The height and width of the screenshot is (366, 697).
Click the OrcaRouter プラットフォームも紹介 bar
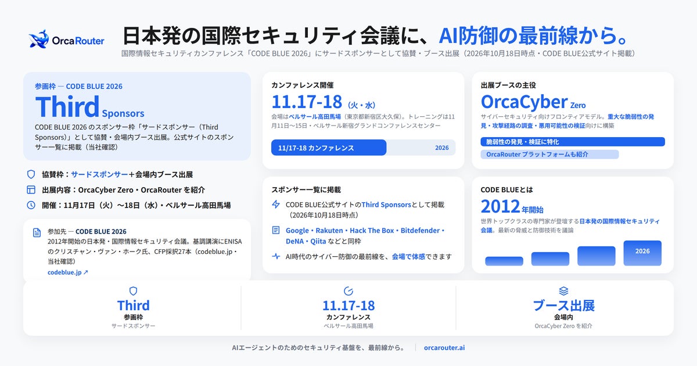[549, 155]
